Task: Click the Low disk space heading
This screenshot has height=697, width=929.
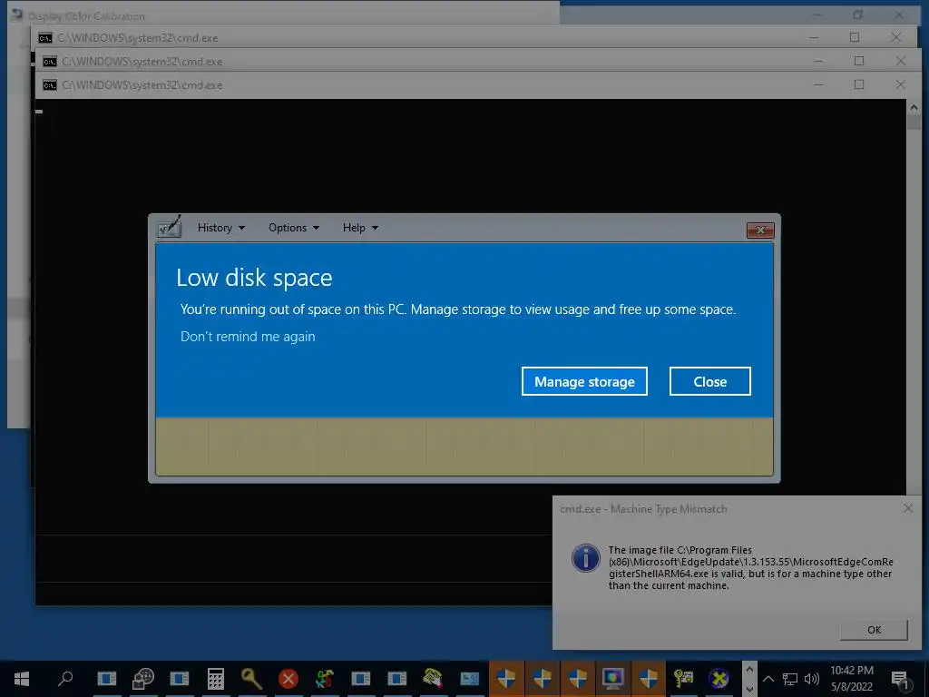Action: [x=254, y=278]
